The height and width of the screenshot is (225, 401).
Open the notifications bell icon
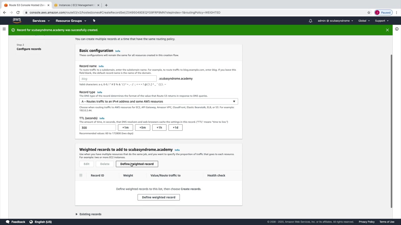pos(310,21)
